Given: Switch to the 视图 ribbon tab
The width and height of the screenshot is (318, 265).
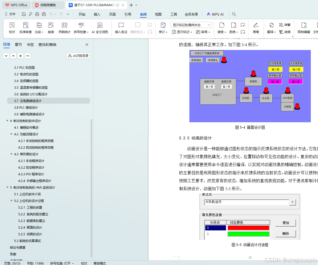Looking at the screenshot, I should [x=158, y=14].
